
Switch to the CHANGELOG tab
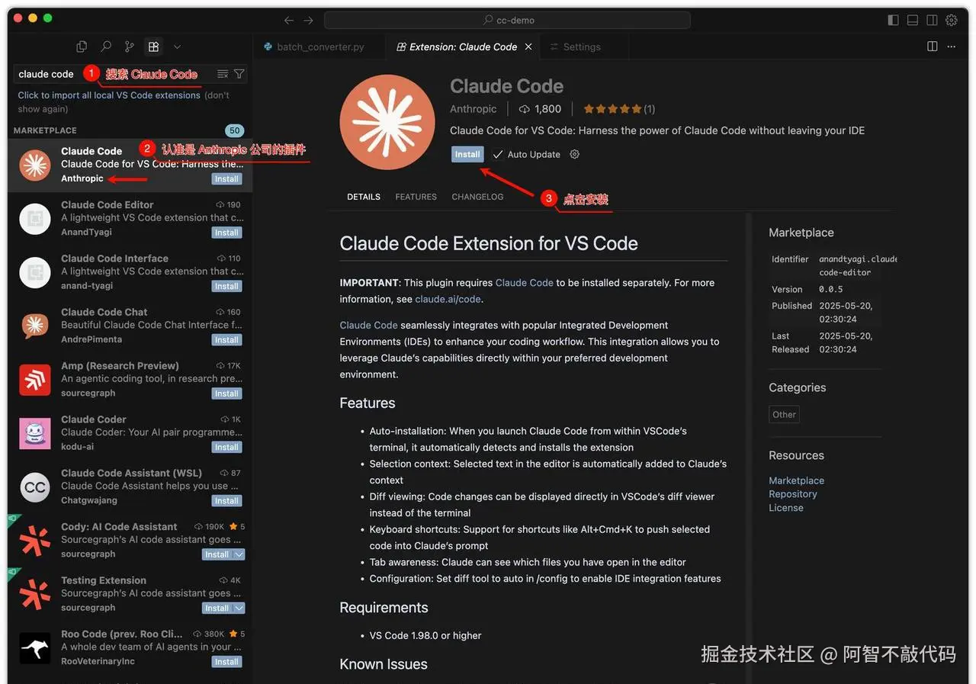tap(477, 197)
